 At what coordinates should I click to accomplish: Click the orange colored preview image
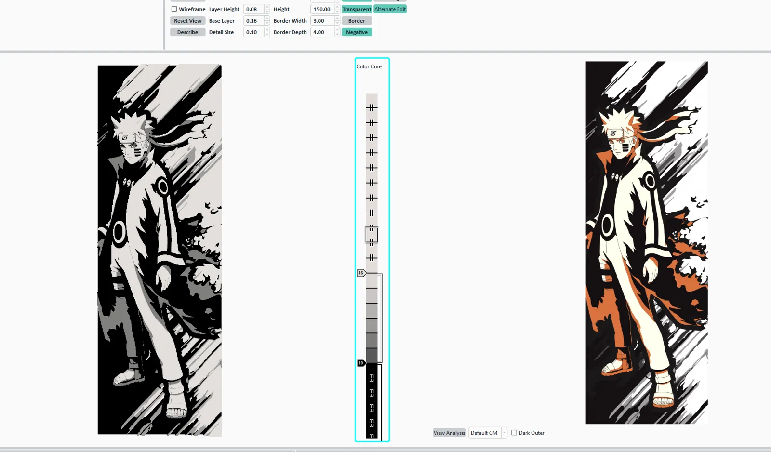[647, 242]
